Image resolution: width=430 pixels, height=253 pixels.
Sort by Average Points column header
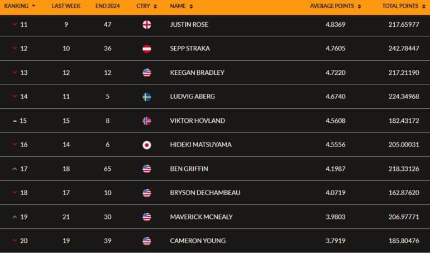click(332, 6)
